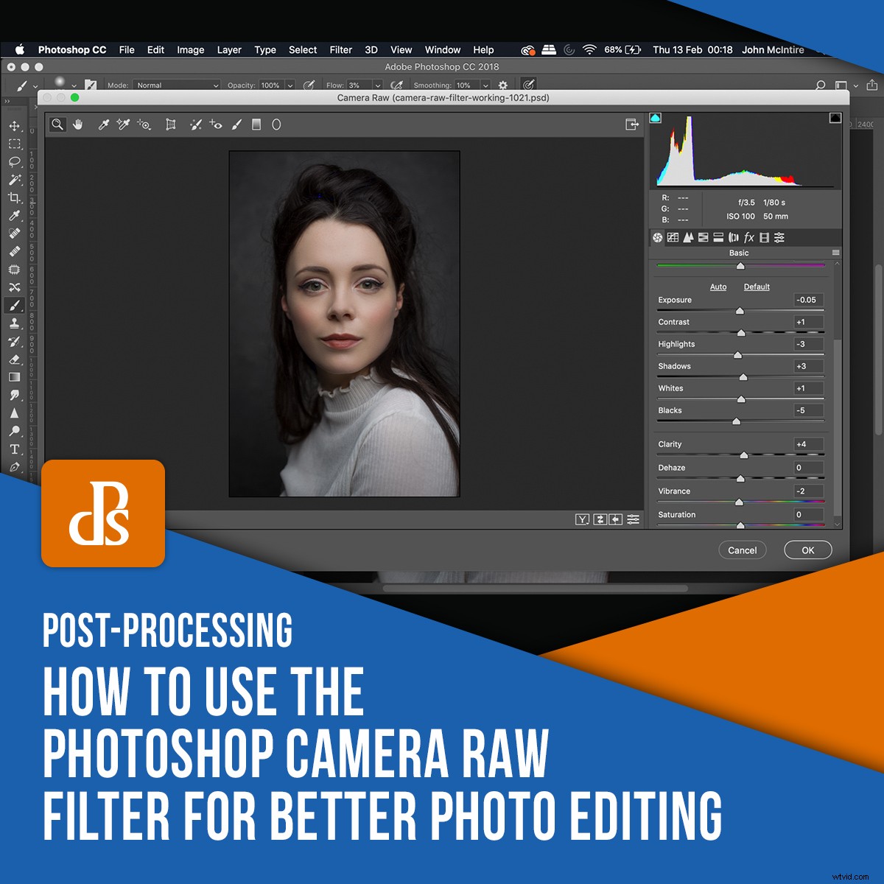Image resolution: width=884 pixels, height=884 pixels.
Task: Open the Camera Calibration panel
Action: point(765,237)
